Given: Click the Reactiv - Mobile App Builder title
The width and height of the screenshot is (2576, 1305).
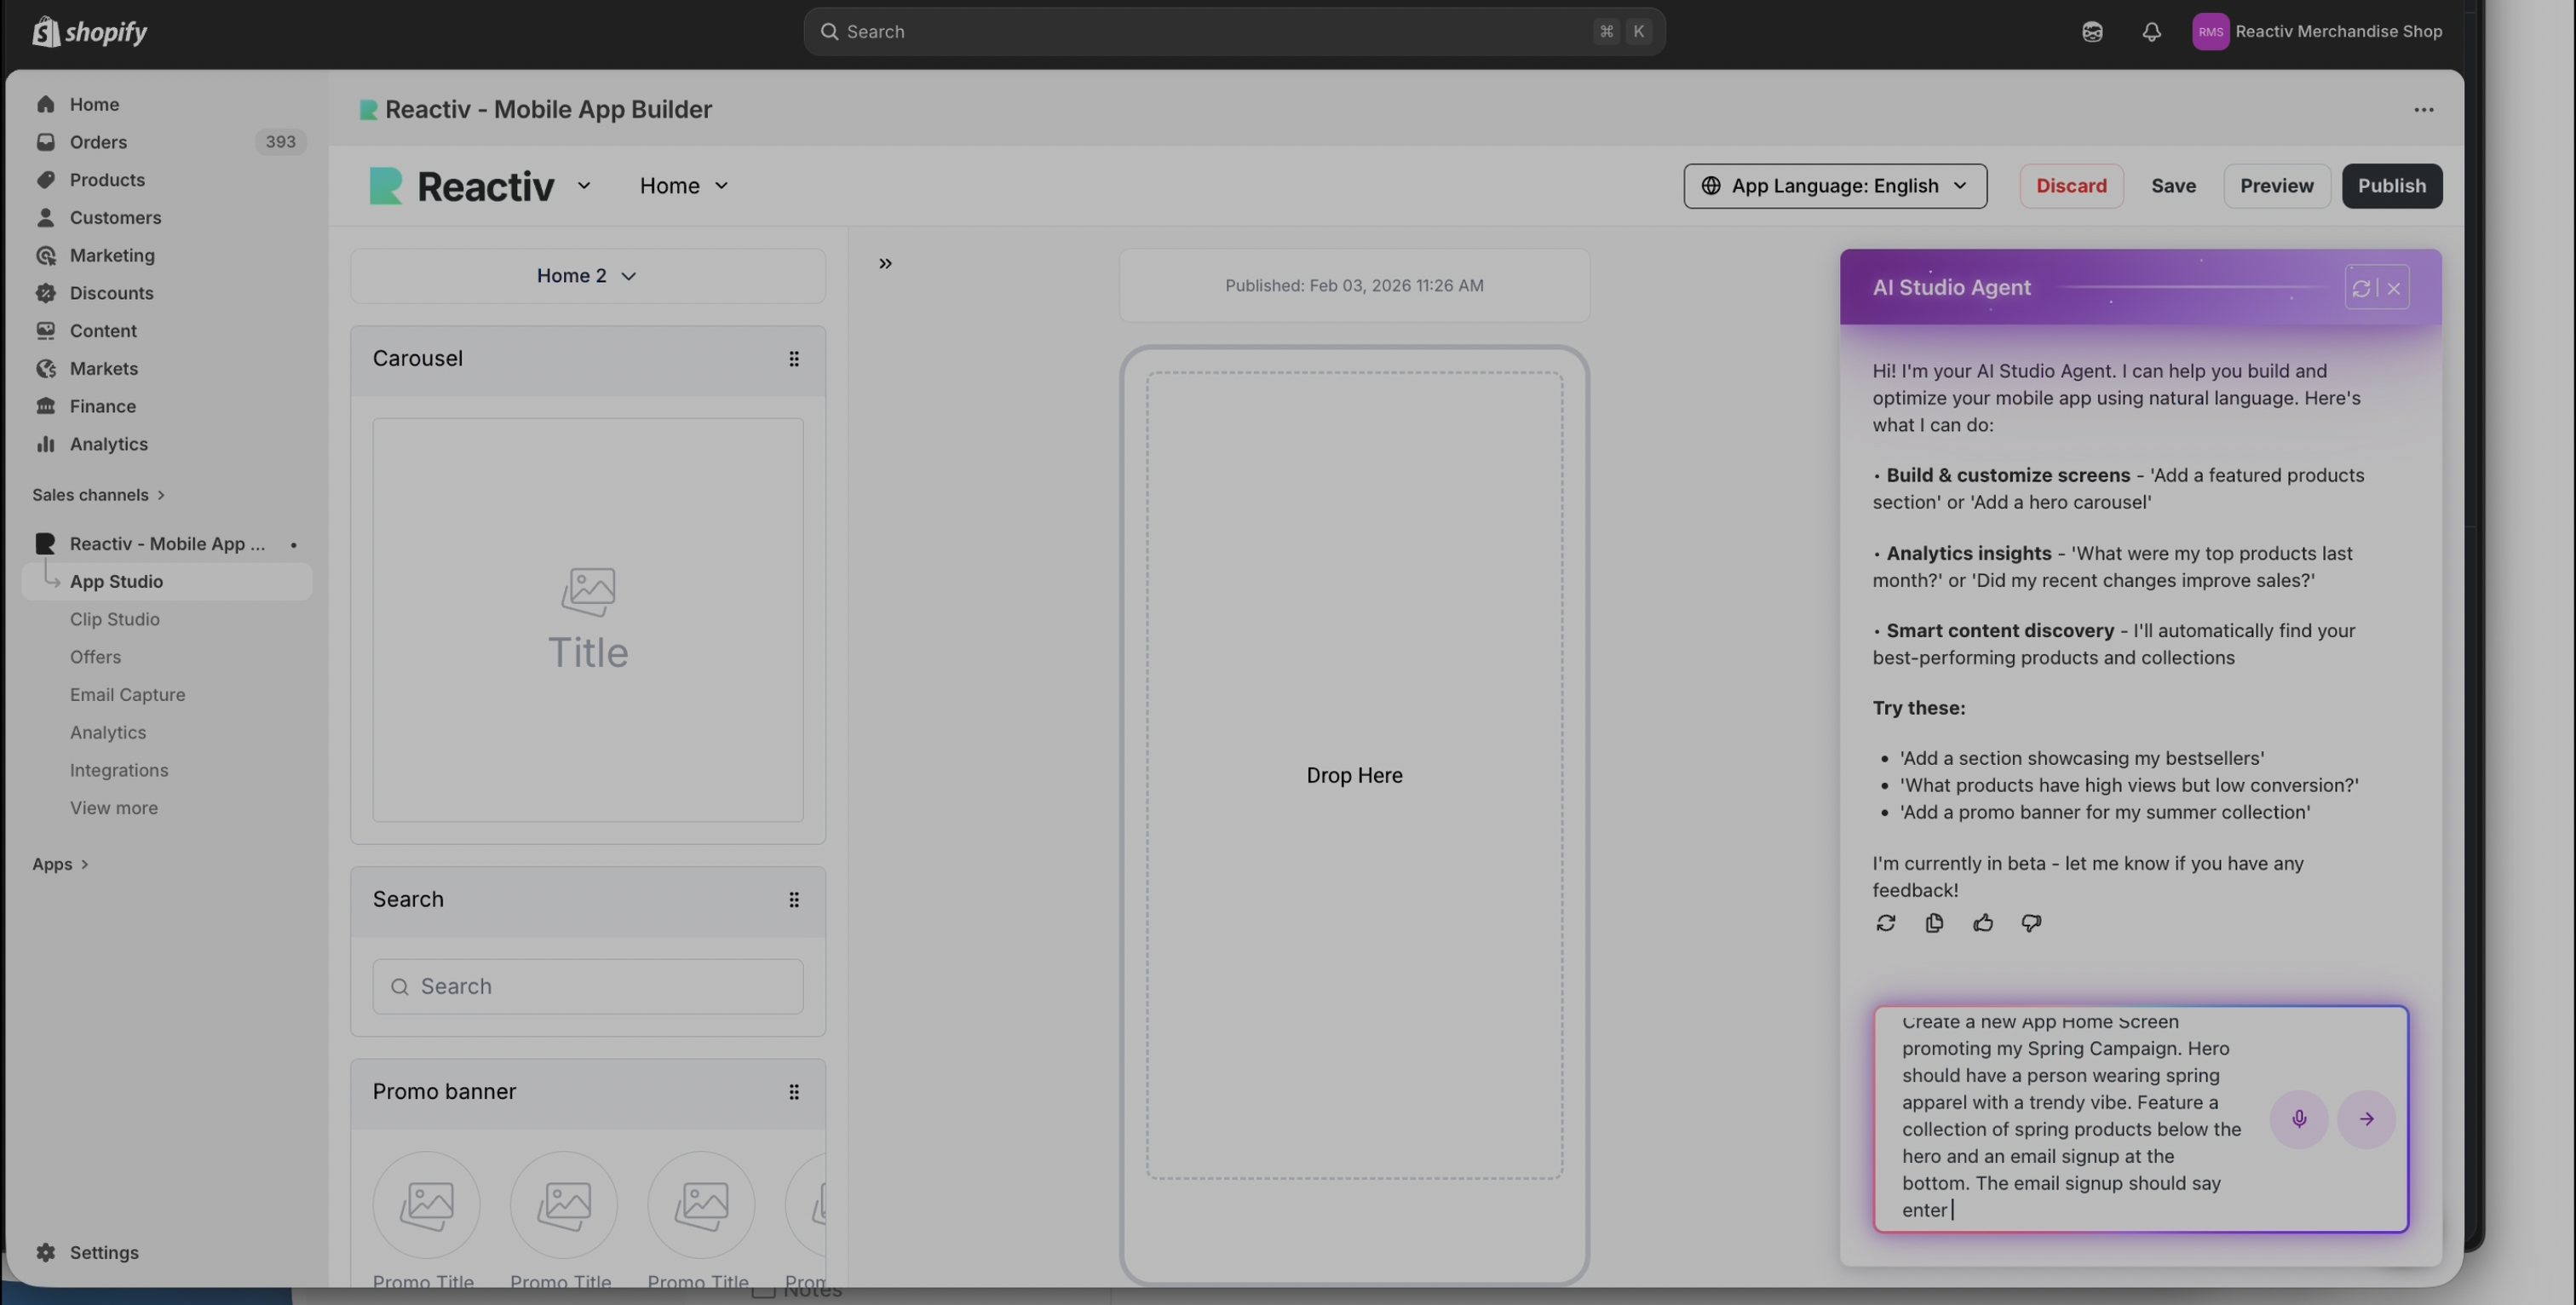Looking at the screenshot, I should pos(548,110).
